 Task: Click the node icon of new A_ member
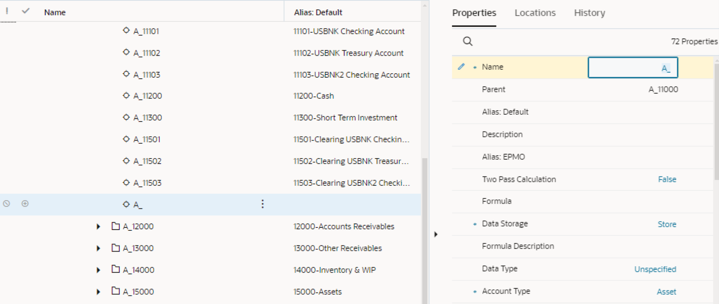pyautogui.click(x=126, y=204)
